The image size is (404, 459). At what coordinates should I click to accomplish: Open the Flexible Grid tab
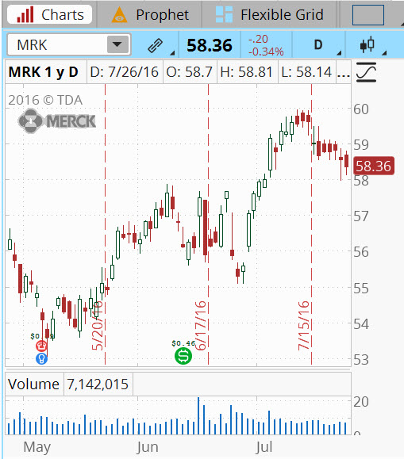pyautogui.click(x=269, y=14)
